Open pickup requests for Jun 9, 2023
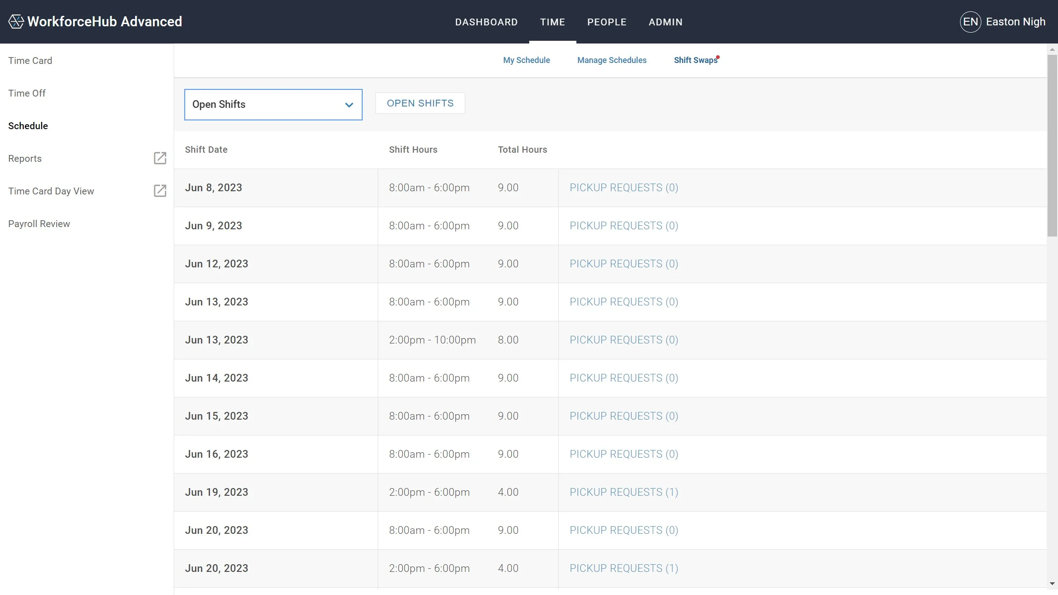1058x595 pixels. pyautogui.click(x=624, y=226)
